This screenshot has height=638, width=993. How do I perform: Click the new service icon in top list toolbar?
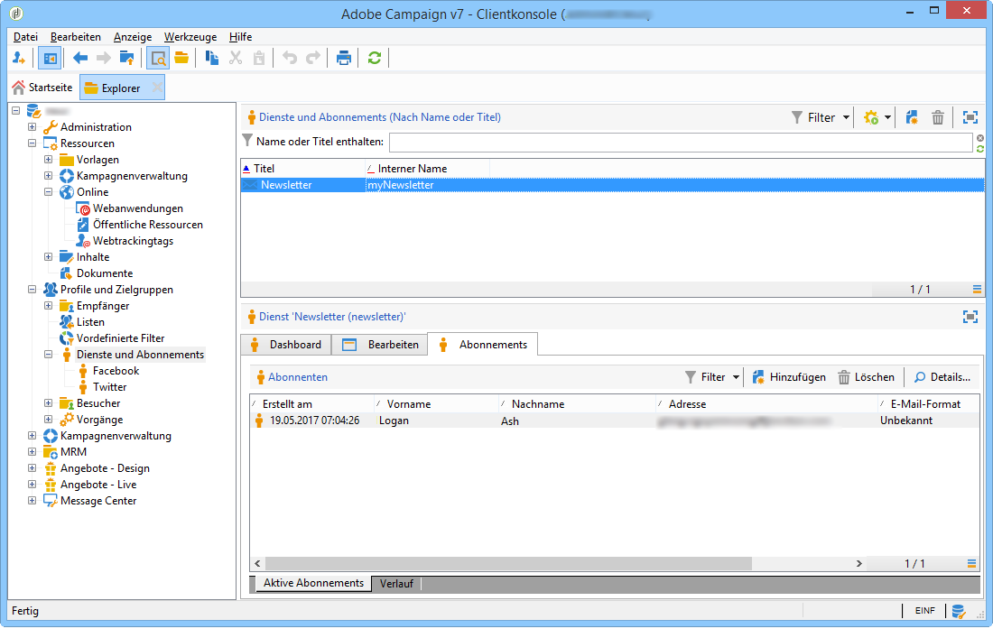[x=912, y=117]
